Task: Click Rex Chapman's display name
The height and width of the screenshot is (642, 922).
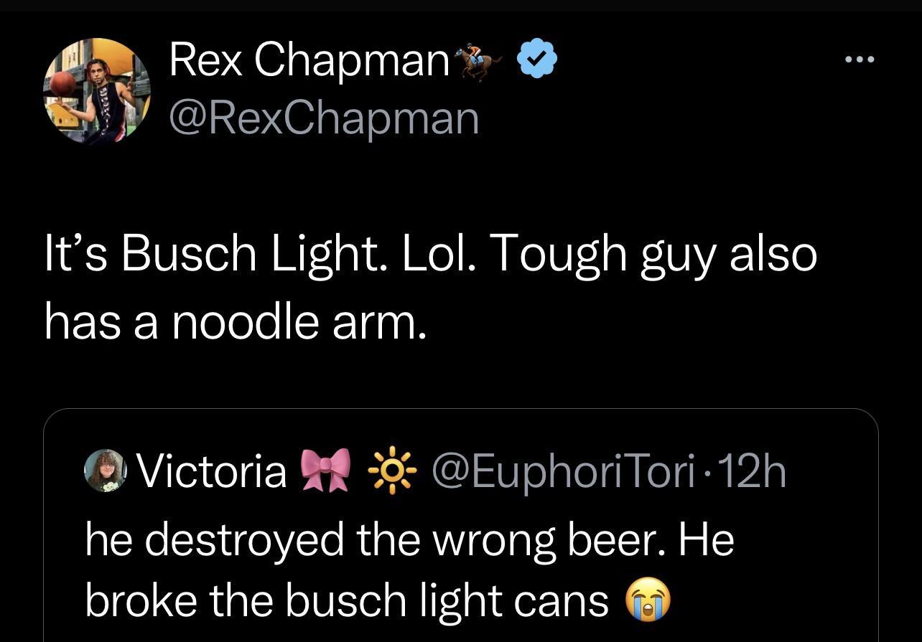Action: (x=309, y=59)
